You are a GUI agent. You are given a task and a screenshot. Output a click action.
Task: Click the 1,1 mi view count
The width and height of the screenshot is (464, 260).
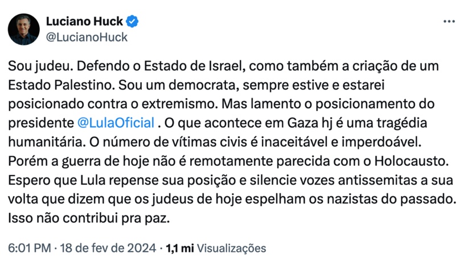point(179,248)
